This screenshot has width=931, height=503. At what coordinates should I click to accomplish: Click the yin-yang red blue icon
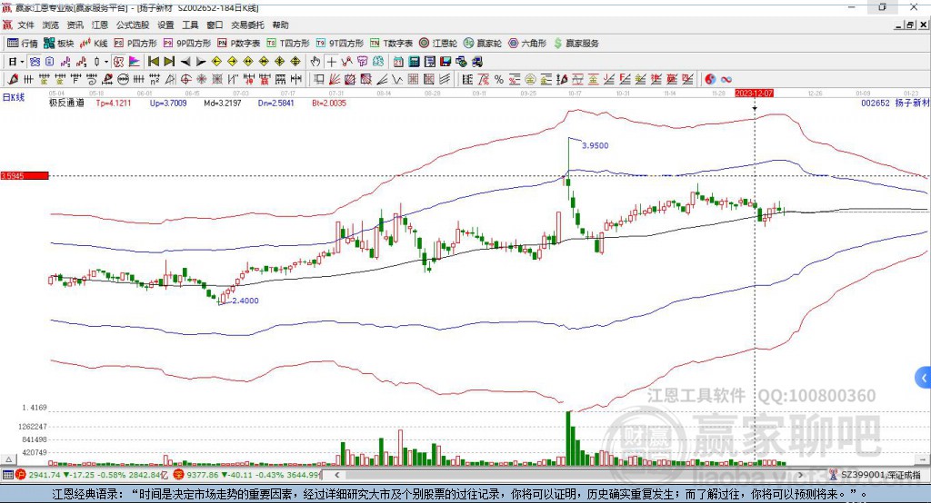click(x=710, y=80)
